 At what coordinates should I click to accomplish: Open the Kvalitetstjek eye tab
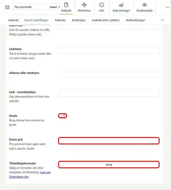[145, 7]
